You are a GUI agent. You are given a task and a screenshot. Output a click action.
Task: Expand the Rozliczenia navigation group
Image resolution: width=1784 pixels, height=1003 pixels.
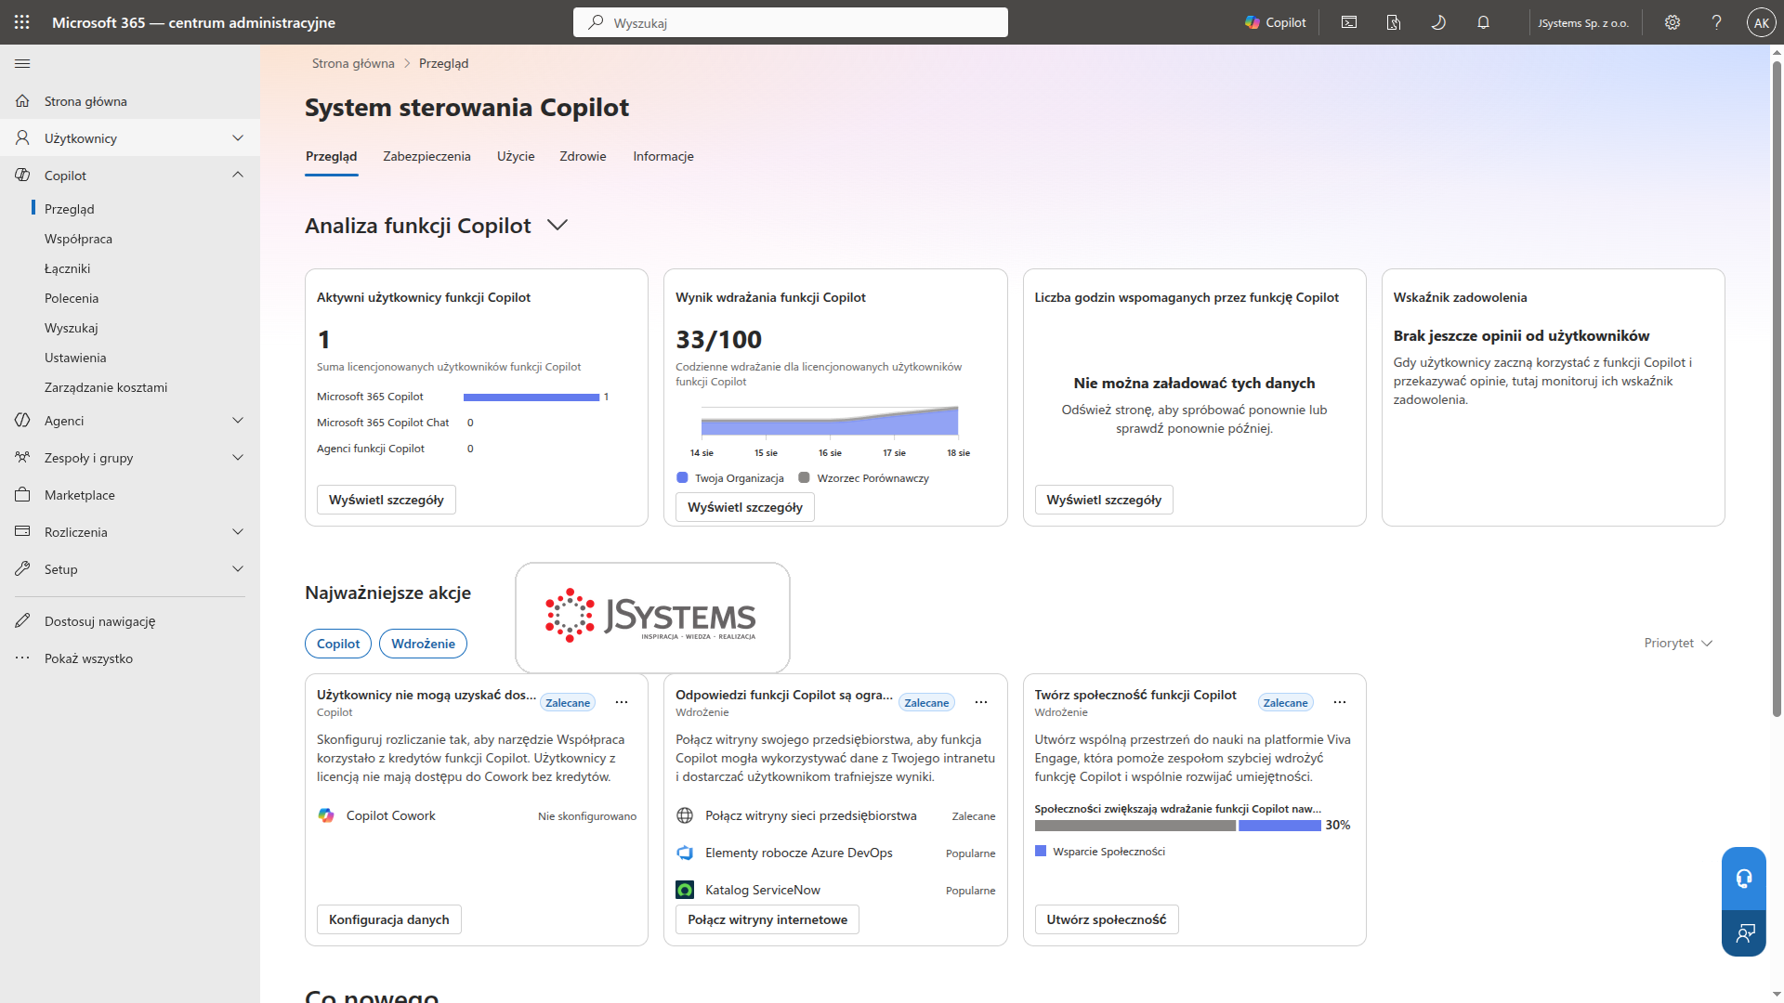click(x=238, y=531)
